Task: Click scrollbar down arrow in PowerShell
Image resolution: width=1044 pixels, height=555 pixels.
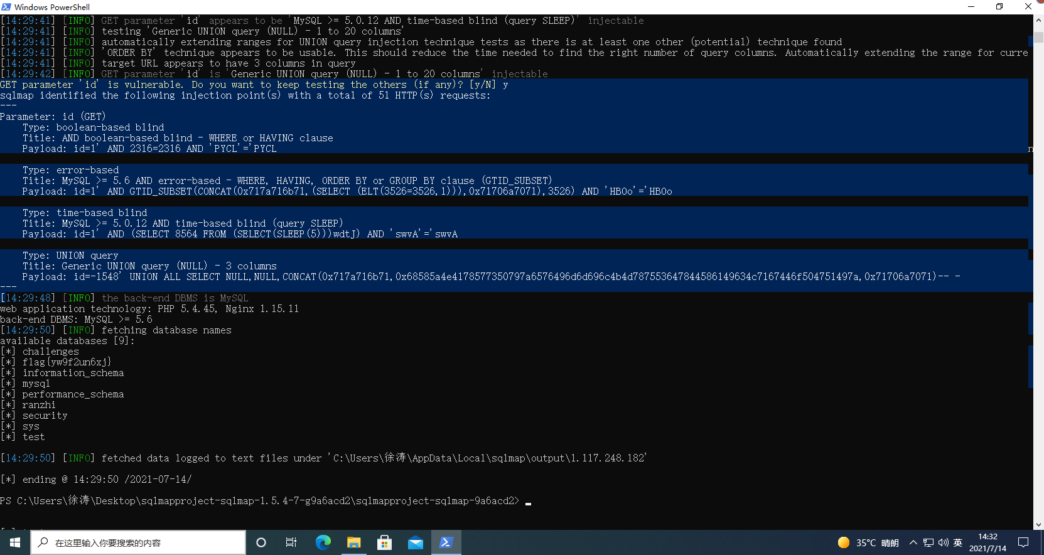Action: 1038,525
